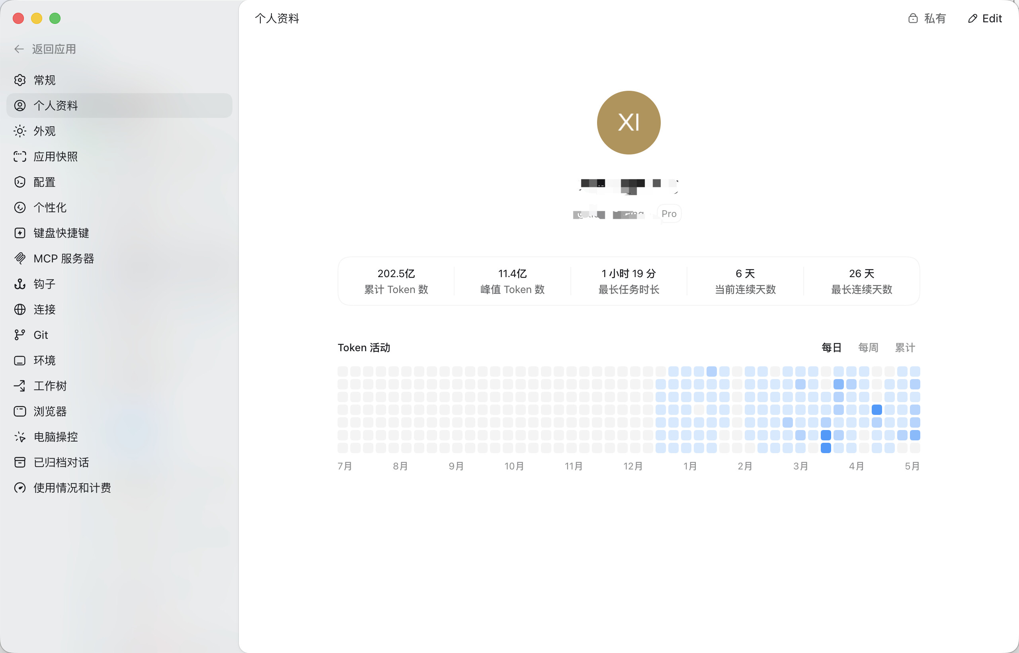Select the 外观 sun icon

pos(20,131)
